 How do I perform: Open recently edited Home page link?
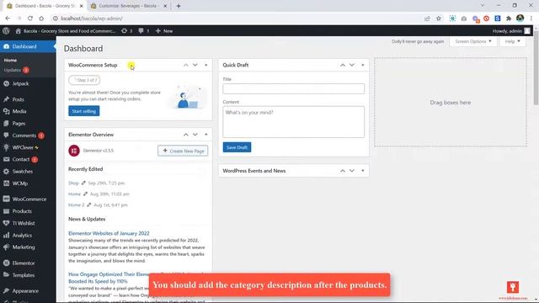[74, 194]
